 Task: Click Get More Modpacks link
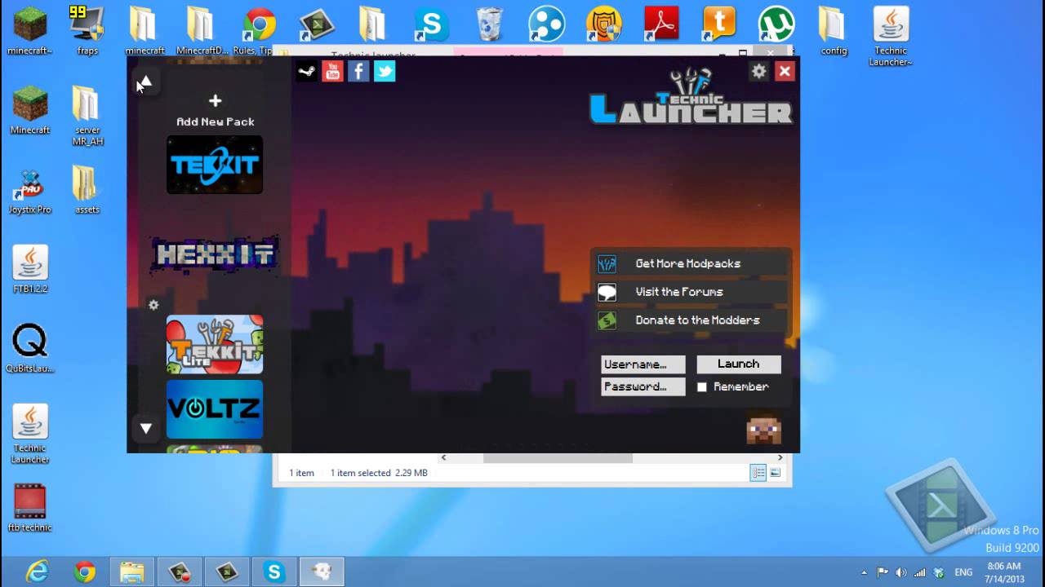point(690,263)
